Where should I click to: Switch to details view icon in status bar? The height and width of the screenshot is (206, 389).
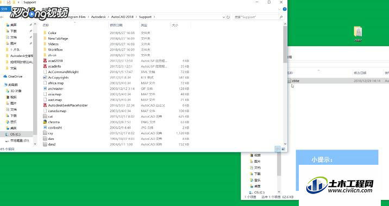point(278,149)
